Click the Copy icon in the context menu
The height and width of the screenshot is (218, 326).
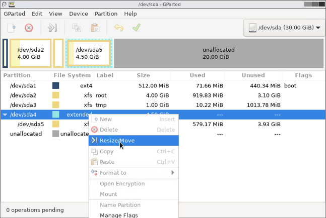point(94,151)
